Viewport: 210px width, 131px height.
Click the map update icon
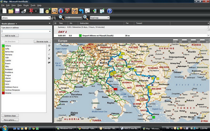tap(102, 11)
